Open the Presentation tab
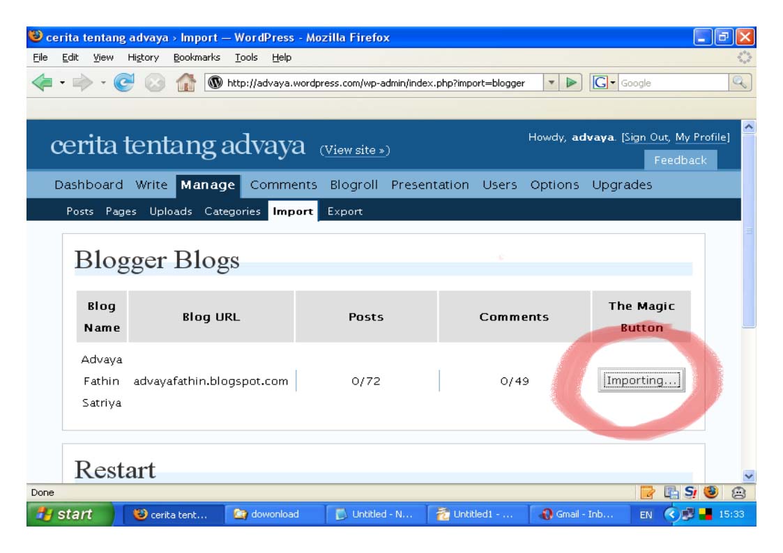The height and width of the screenshot is (553, 783). 430,185
